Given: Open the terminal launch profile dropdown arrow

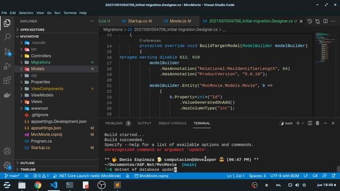Looking at the screenshot, I should click(303, 123).
